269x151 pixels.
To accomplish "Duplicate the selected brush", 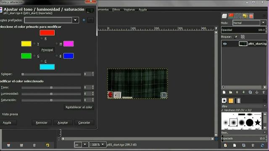I will pyautogui.click(x=244, y=146).
